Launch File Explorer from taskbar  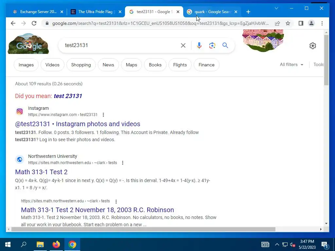[x=40, y=244]
